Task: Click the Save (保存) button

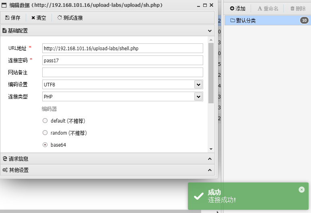Action: (x=13, y=18)
